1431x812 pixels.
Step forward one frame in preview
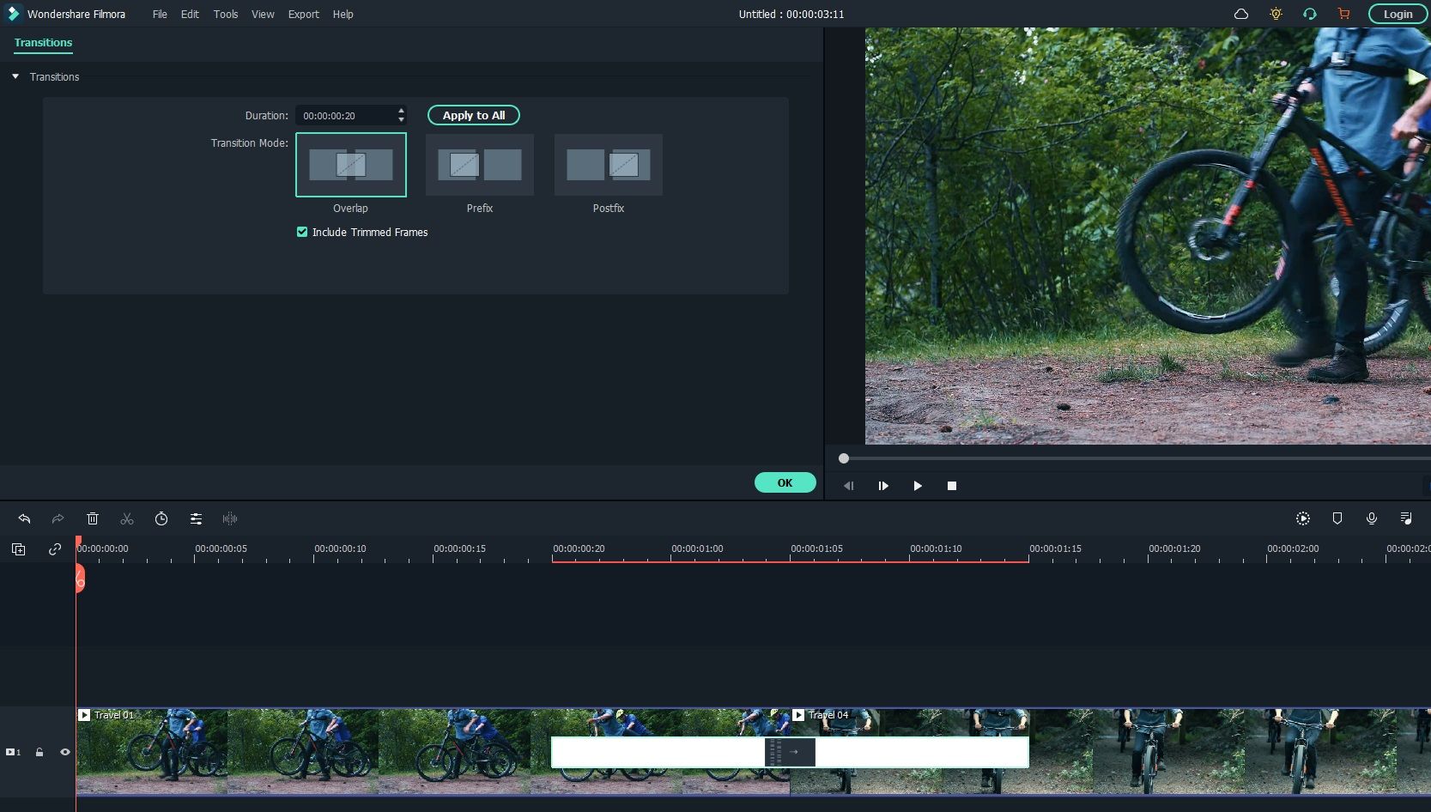click(x=883, y=486)
